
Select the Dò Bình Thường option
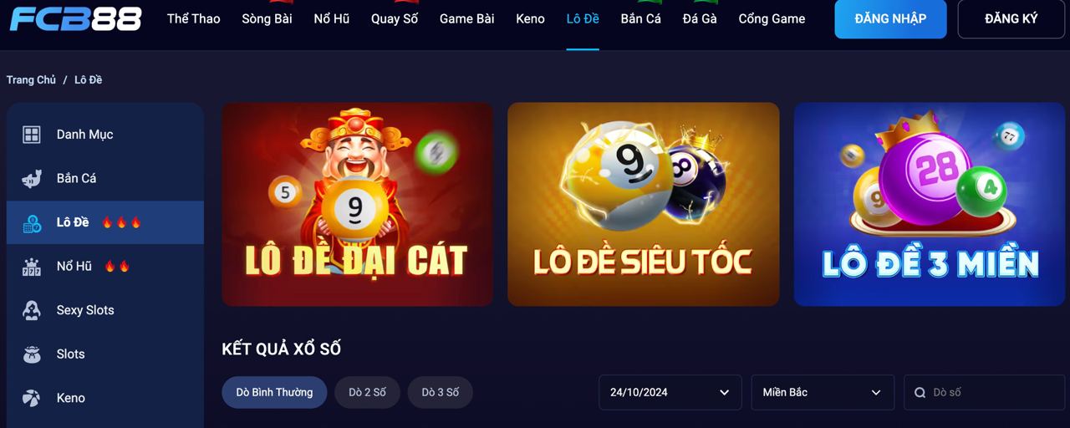pyautogui.click(x=274, y=392)
